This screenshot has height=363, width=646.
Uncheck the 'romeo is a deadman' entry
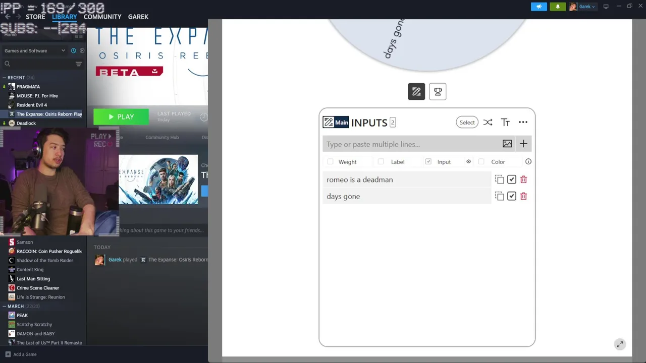tap(511, 179)
